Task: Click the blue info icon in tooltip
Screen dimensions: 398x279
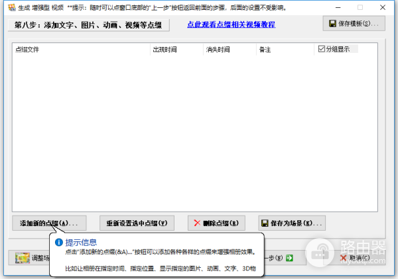Action: (59, 243)
